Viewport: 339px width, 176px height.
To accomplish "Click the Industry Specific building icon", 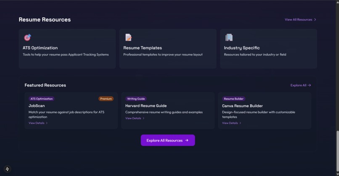I will pos(229,37).
